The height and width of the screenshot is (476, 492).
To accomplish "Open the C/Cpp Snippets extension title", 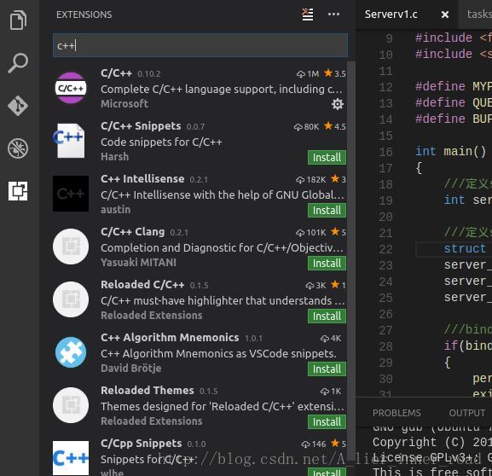I will pyautogui.click(x=142, y=444).
